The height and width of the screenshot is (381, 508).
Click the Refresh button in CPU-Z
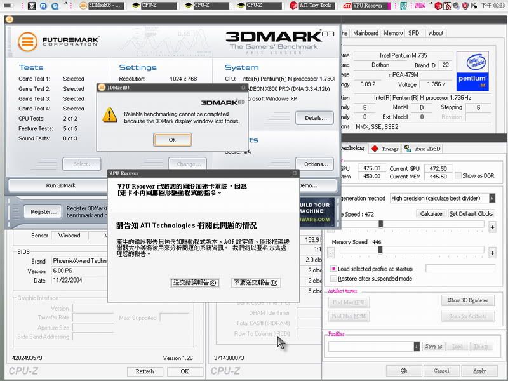point(145,371)
